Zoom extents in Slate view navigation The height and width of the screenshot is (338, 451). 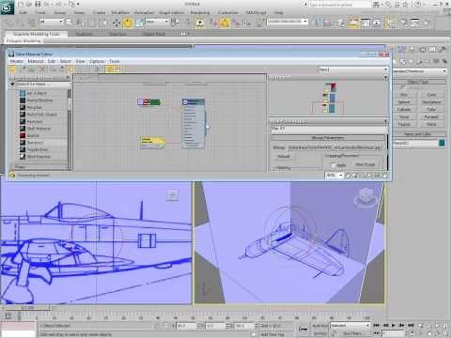371,176
